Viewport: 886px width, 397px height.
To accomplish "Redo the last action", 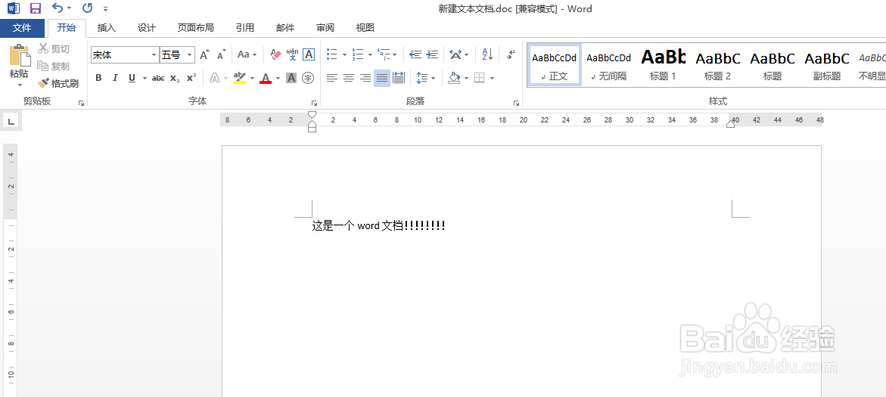I will point(87,8).
